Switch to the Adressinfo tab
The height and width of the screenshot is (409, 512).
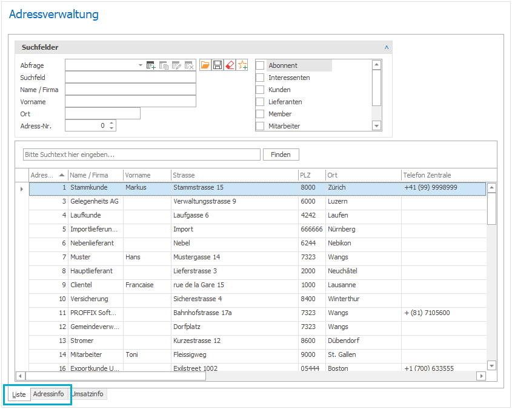(x=48, y=394)
